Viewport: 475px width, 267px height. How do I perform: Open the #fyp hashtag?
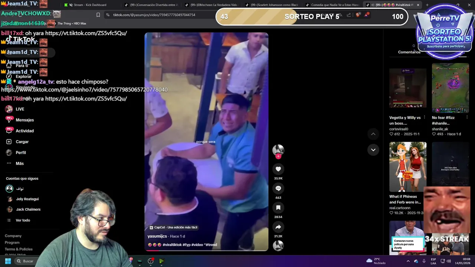(x=186, y=245)
